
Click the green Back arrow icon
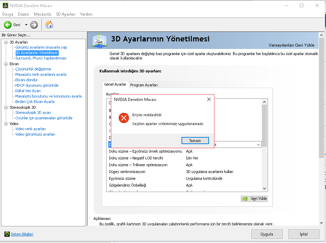point(8,25)
